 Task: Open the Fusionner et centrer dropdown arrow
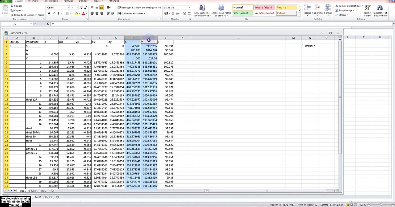(144, 14)
